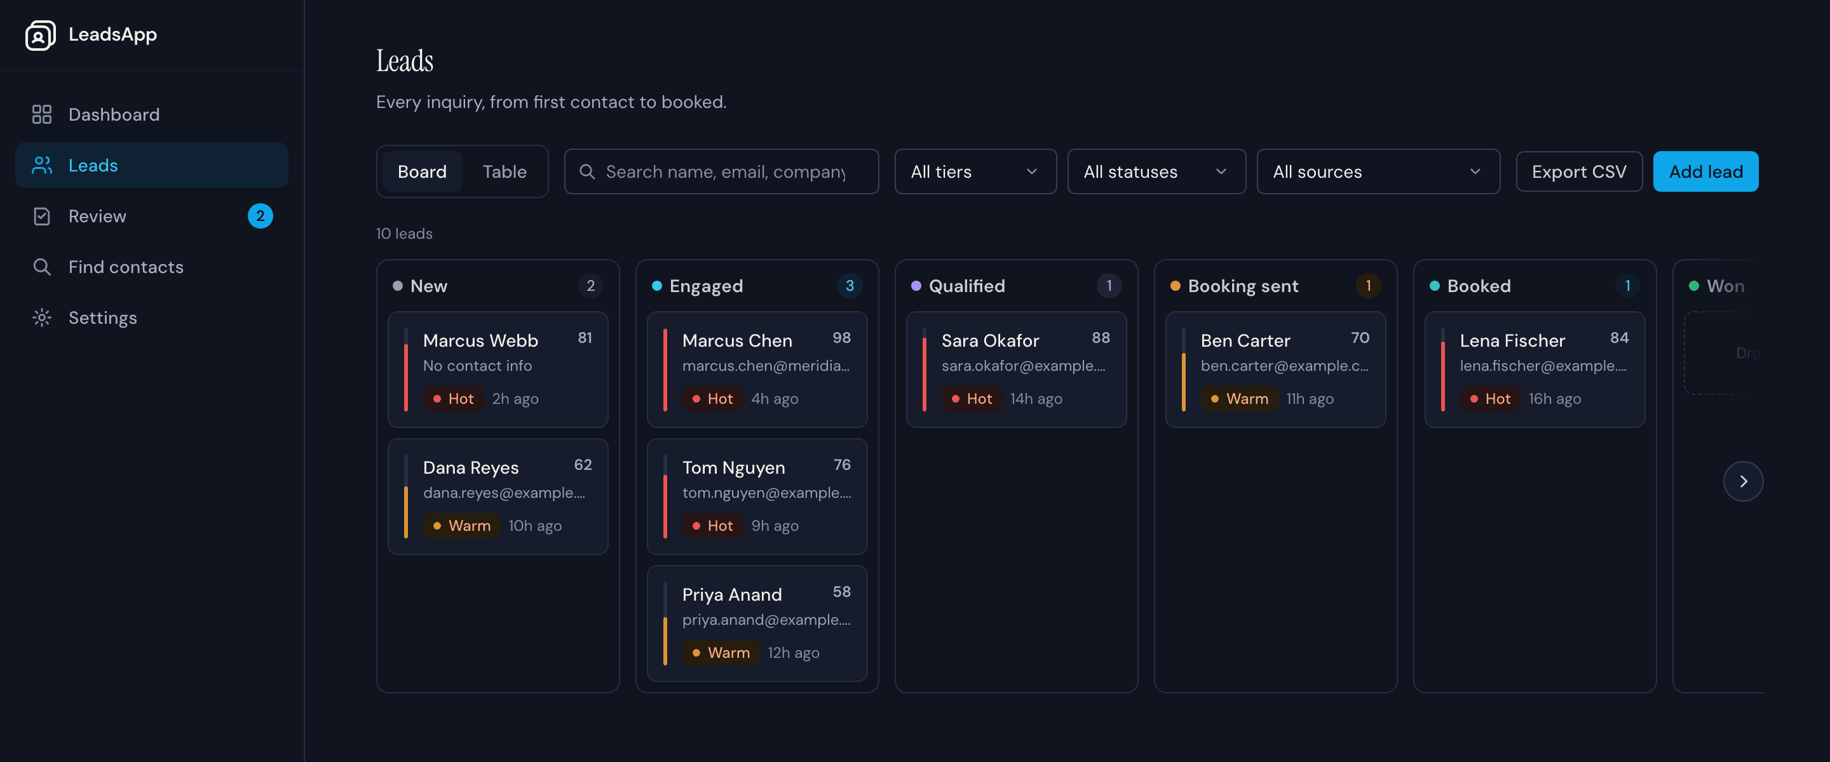Viewport: 1830px width, 762px height.
Task: Click the Export CSV button
Action: [x=1578, y=172]
